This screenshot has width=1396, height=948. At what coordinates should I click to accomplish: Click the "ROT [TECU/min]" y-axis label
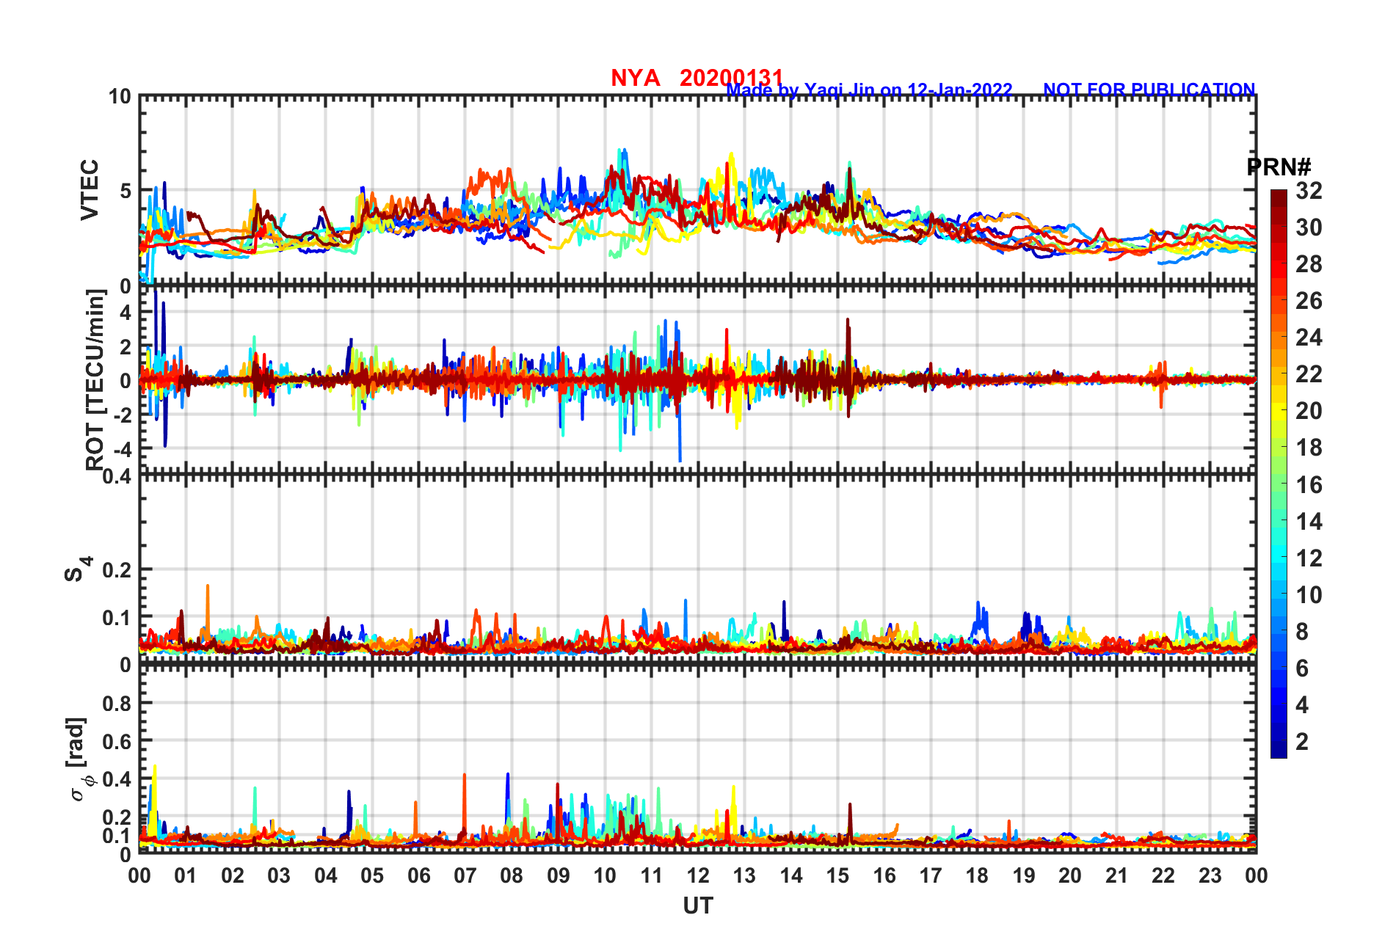click(95, 380)
